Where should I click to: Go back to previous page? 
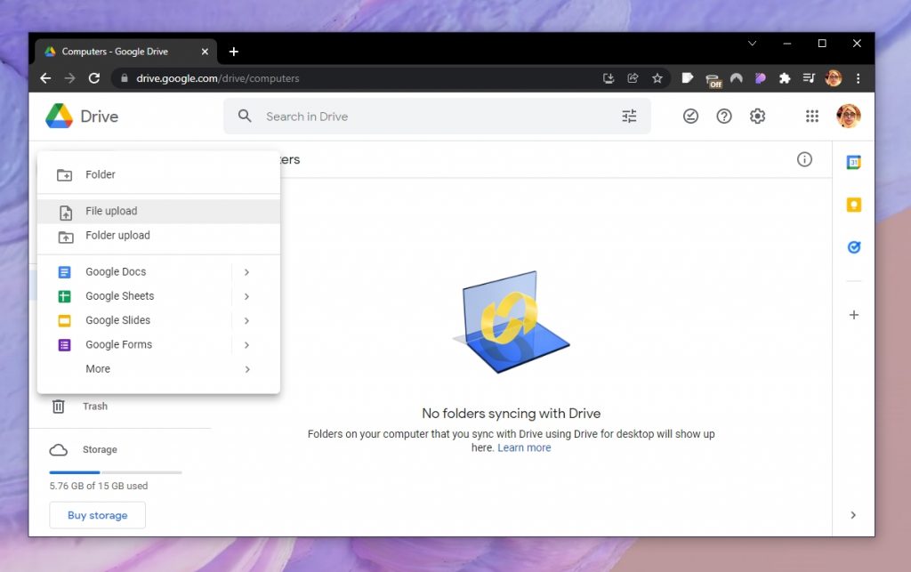[46, 77]
